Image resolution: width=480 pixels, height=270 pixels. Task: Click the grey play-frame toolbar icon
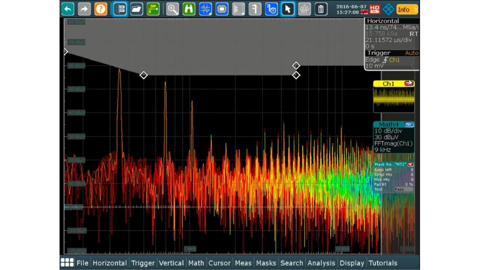[239, 9]
